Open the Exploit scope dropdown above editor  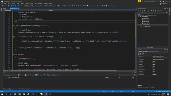click(x=70, y=10)
